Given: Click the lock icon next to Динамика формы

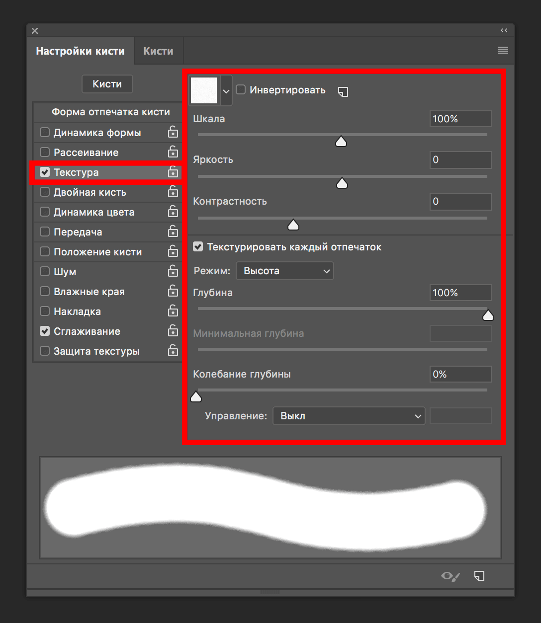Looking at the screenshot, I should pyautogui.click(x=173, y=132).
